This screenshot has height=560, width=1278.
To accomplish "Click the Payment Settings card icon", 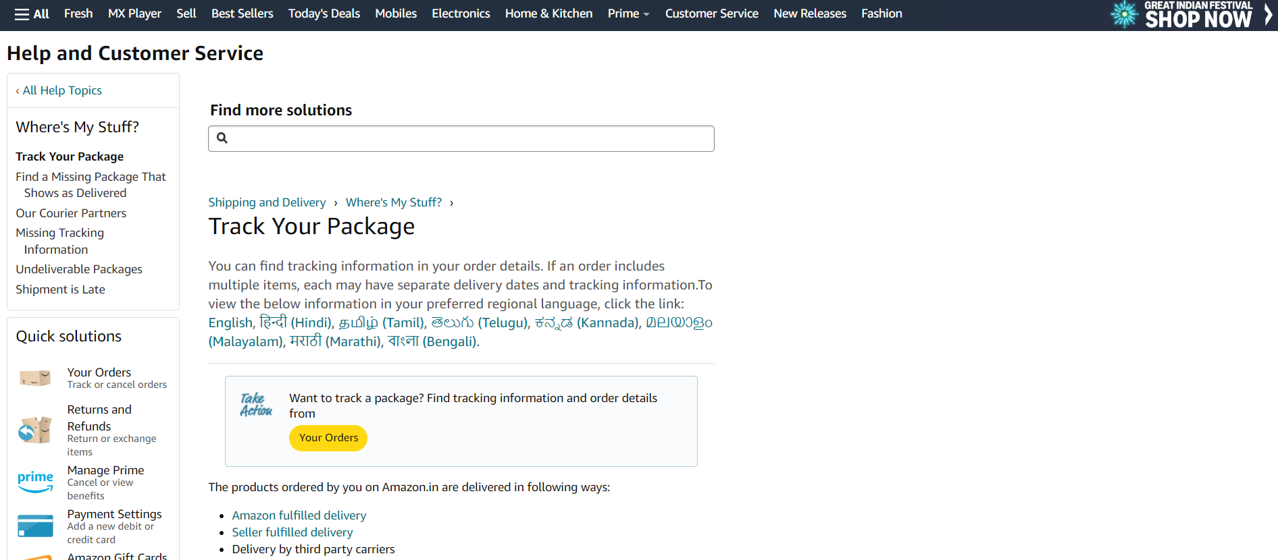I will [35, 526].
